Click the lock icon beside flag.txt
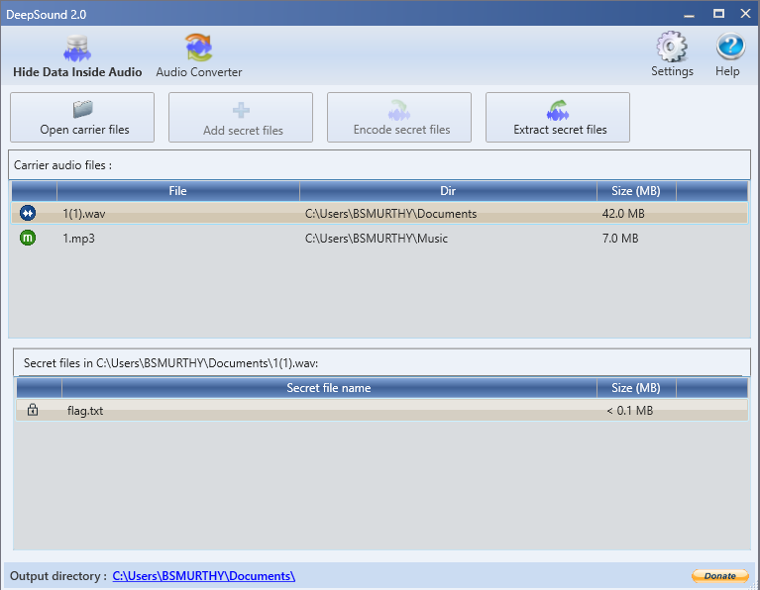Viewport: 760px width, 590px height. tap(33, 410)
